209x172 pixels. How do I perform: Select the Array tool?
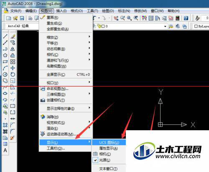point(13,62)
